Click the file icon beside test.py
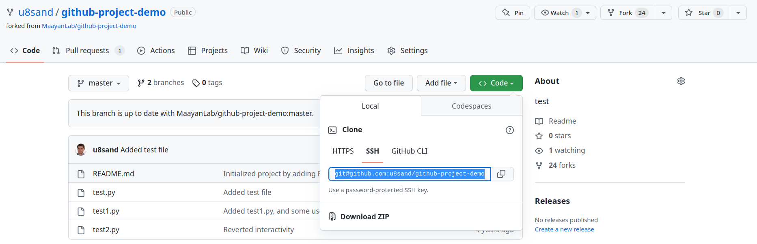Screen dimensions: 757x244 coord(81,193)
